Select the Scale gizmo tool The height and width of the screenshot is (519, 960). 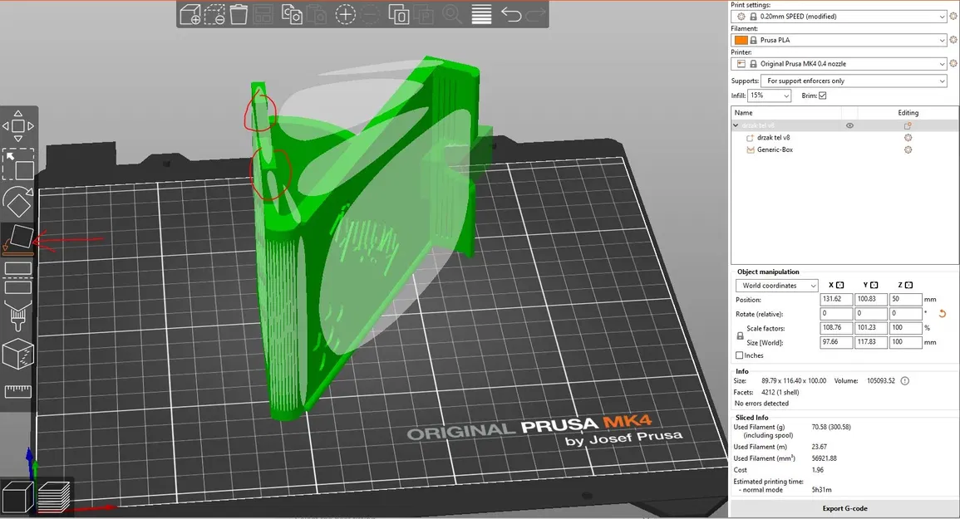point(17,164)
